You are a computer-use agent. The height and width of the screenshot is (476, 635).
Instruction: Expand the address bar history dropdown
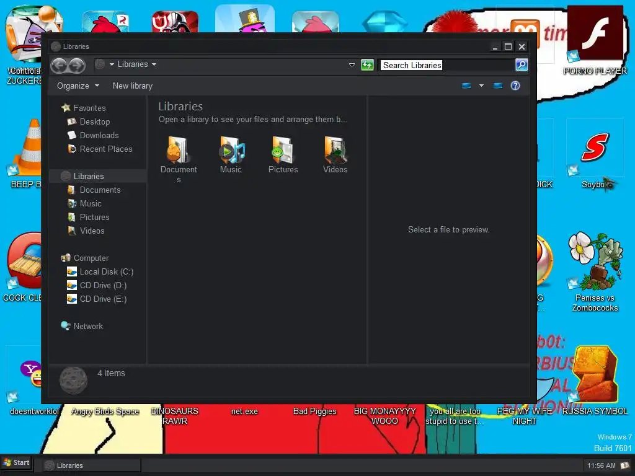(x=352, y=64)
